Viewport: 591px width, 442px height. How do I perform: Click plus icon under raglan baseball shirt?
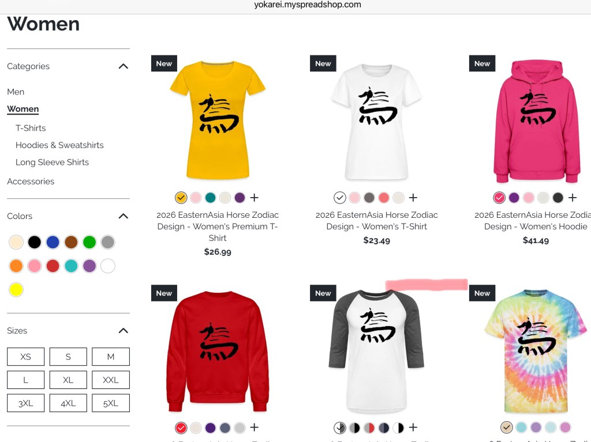click(413, 428)
